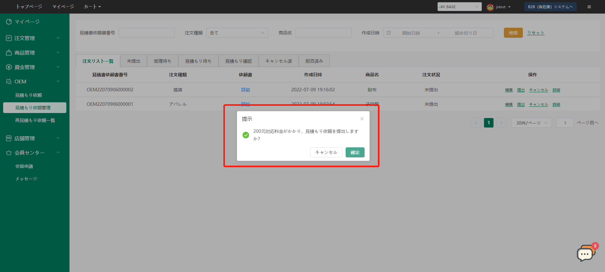Image resolution: width=605 pixels, height=272 pixels.
Task: Click the 見積書依頼書番号 input field
Action: coord(147,33)
